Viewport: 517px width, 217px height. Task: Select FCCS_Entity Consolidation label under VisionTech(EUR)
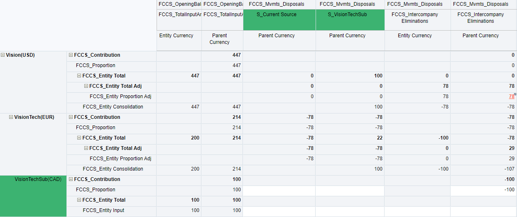(113, 169)
